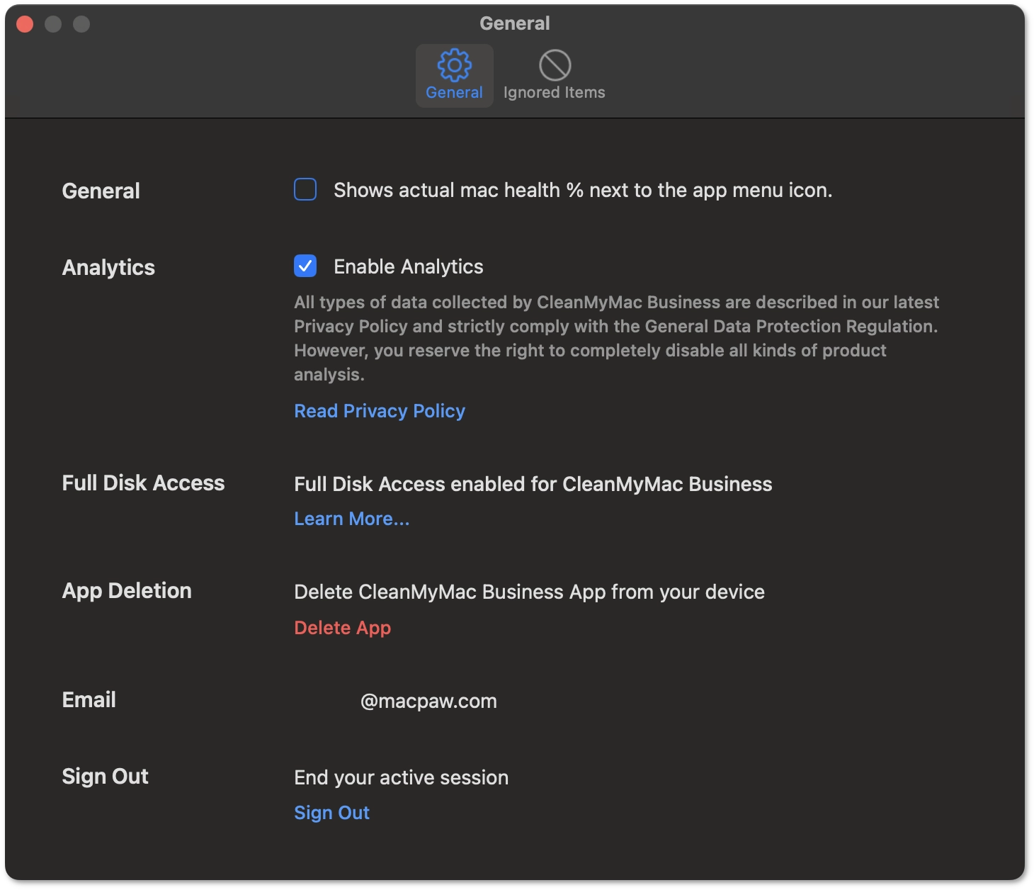Enable mac health percentage checkbox
Screen dimensions: 1034x890
click(305, 189)
